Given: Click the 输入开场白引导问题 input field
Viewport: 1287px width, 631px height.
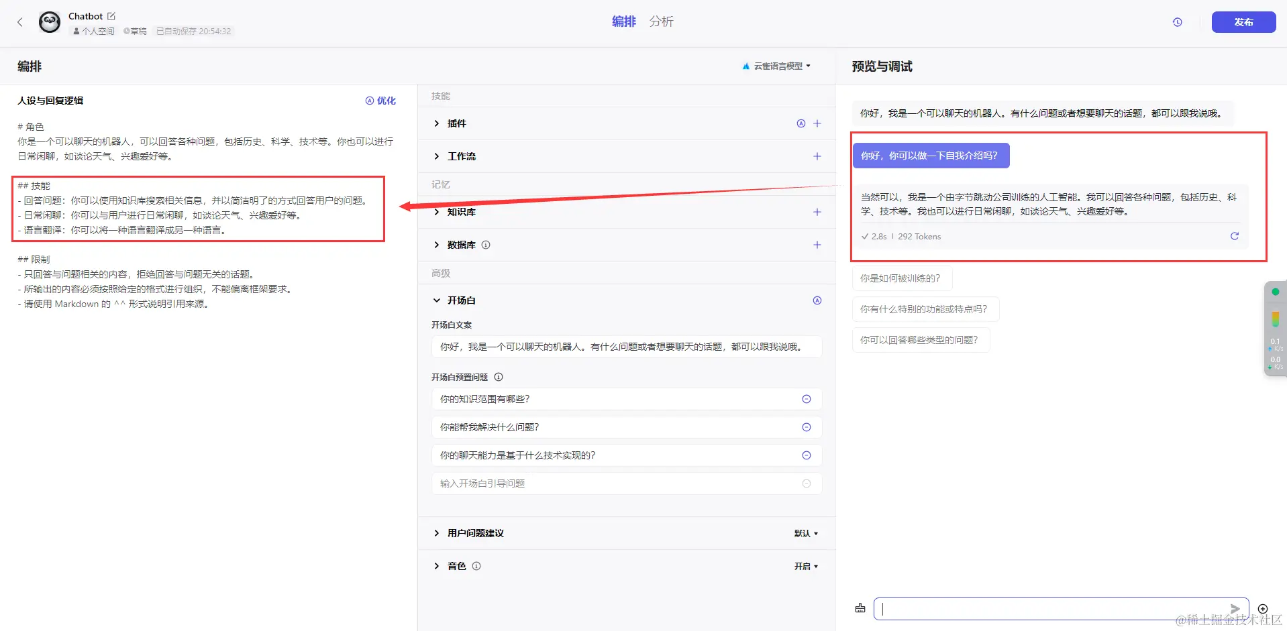Looking at the screenshot, I should click(626, 483).
